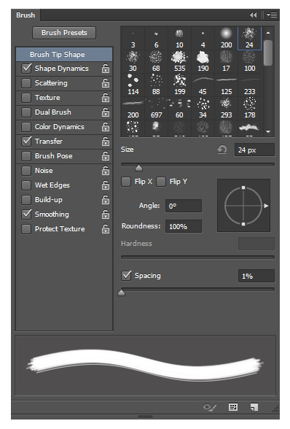
Task: Click the lock icon next to Transfer
Action: [106, 142]
